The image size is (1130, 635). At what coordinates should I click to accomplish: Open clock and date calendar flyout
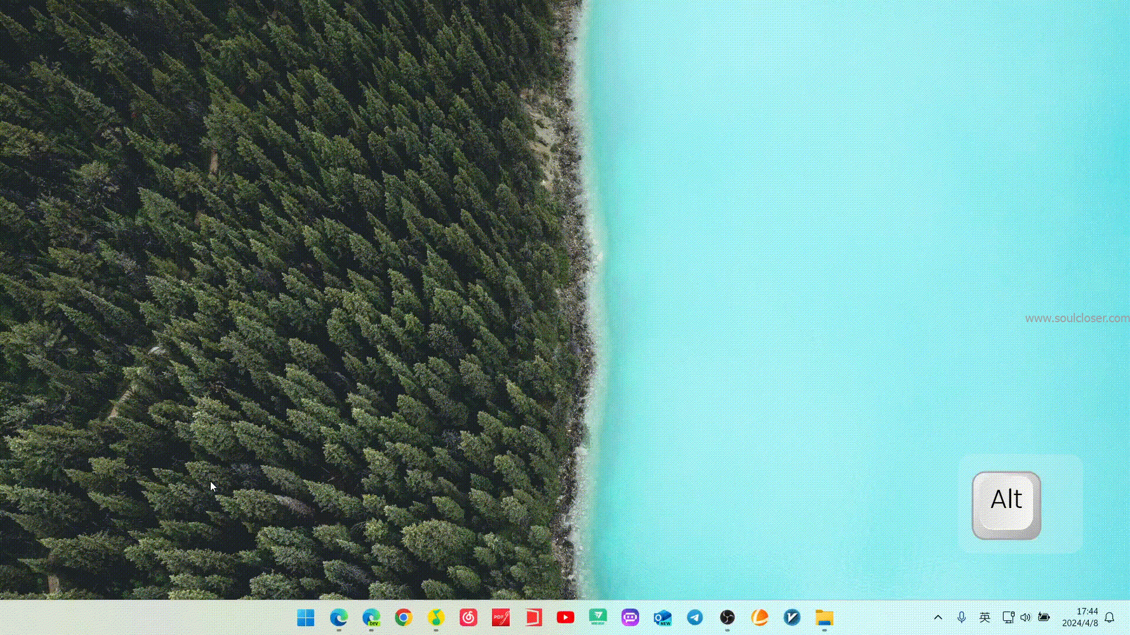pyautogui.click(x=1079, y=617)
